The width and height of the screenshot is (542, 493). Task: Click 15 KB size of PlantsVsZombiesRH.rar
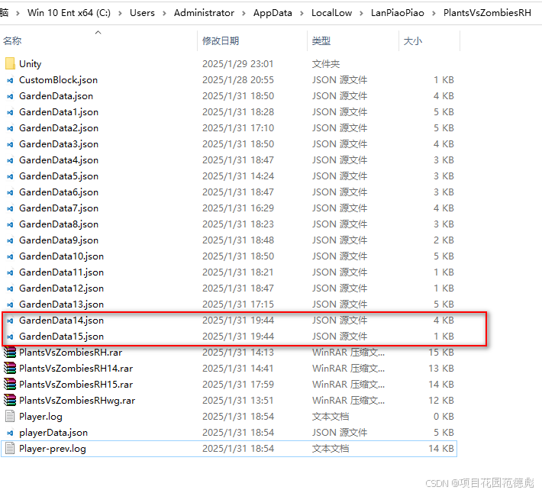pos(441,353)
